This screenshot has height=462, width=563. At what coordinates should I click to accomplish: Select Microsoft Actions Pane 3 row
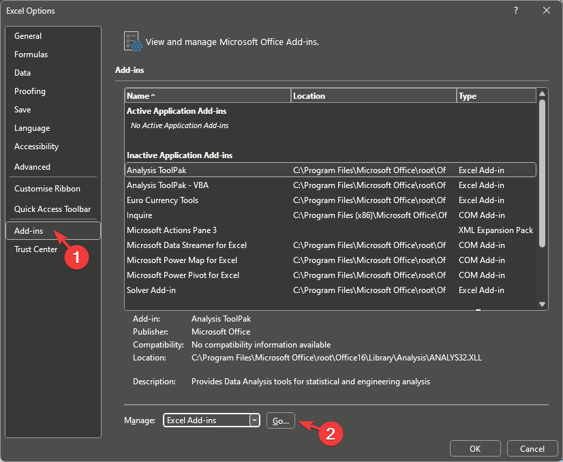tap(331, 230)
